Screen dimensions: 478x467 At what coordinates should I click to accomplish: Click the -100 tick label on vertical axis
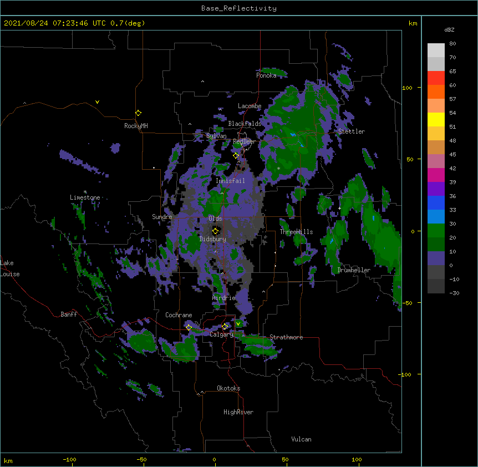pyautogui.click(x=405, y=374)
